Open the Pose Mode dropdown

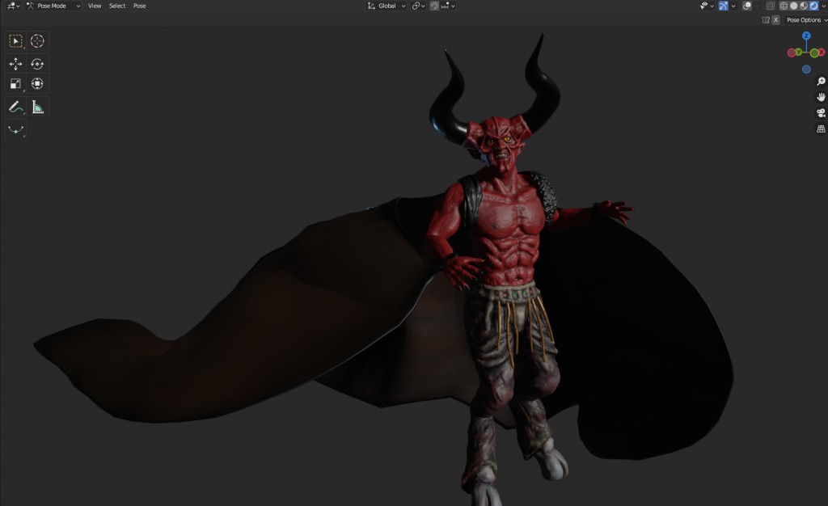point(53,6)
